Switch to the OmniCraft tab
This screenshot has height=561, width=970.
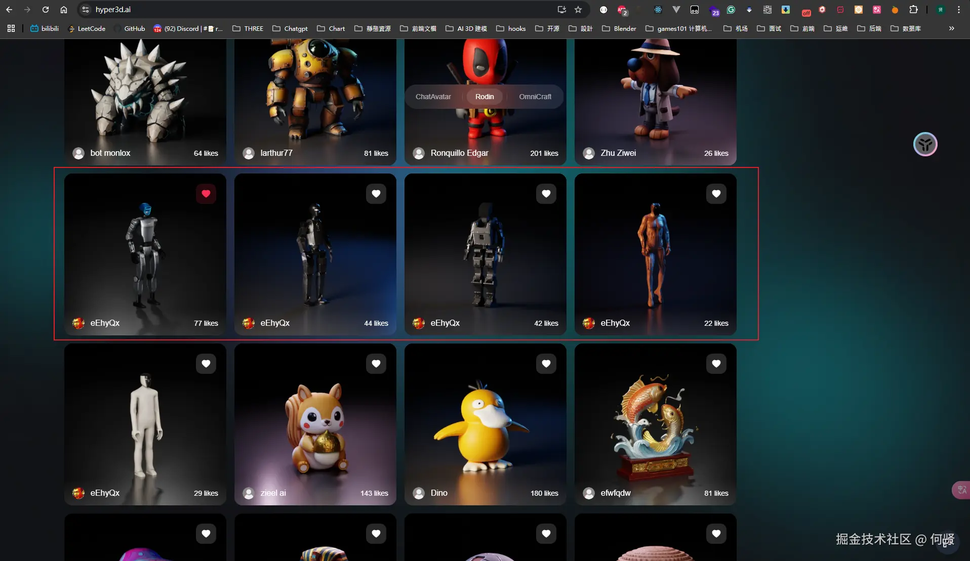[535, 97]
